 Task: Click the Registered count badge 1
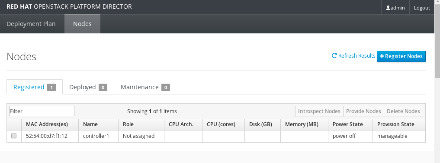click(51, 88)
